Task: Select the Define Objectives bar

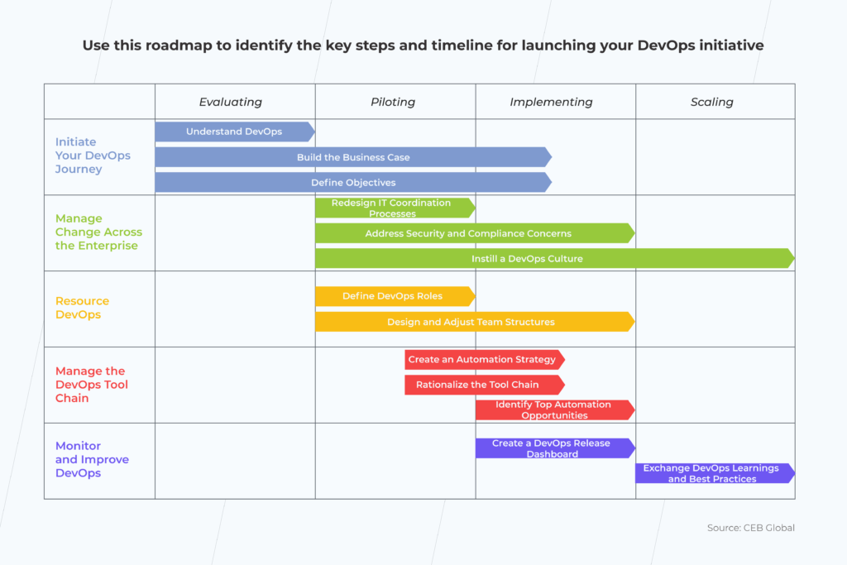Action: [353, 183]
